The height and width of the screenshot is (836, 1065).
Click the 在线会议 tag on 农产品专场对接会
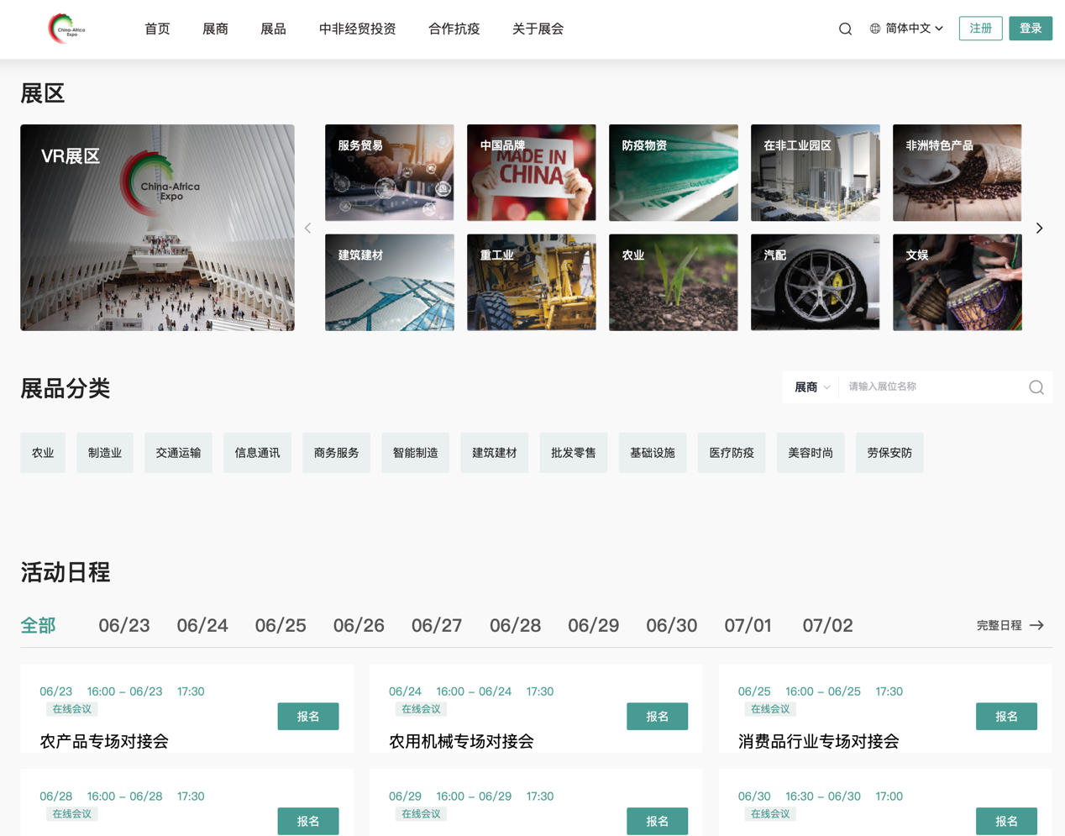point(71,708)
